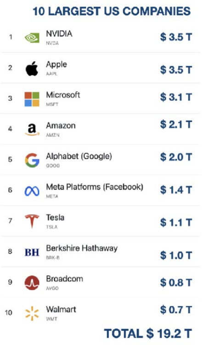Select the Berkshire Hathaway BH logo

tap(32, 253)
